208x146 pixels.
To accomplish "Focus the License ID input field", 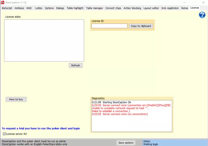I will click(109, 26).
